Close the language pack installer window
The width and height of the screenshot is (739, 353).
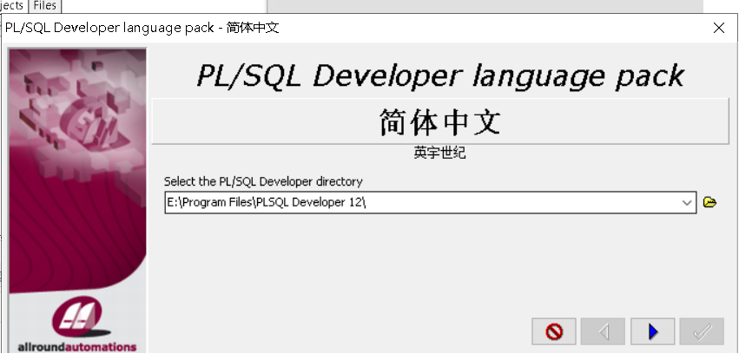[x=719, y=28]
